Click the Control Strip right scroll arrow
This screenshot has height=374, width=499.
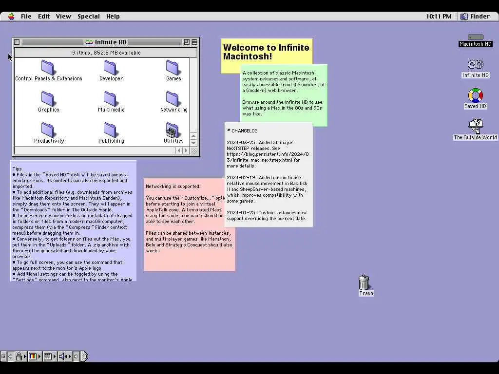(x=76, y=356)
